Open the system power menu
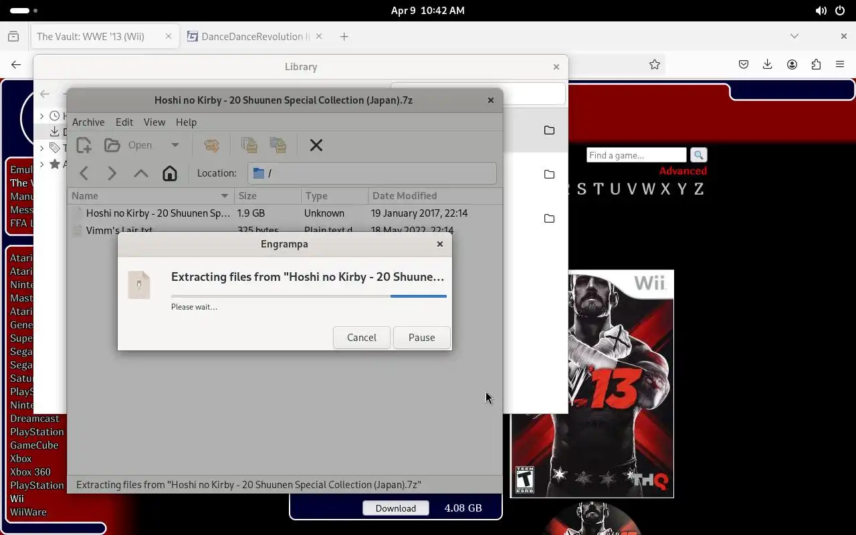 (x=840, y=11)
